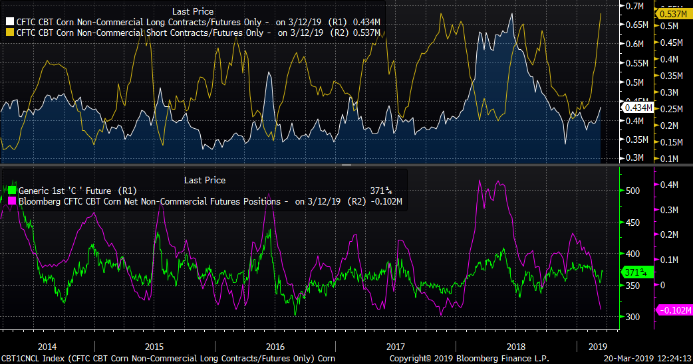This screenshot has height=364, width=693.
Task: Click the upper panel Last Price header
Action: (192, 11)
